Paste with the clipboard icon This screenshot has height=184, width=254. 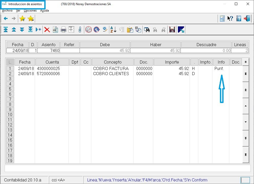click(130, 30)
